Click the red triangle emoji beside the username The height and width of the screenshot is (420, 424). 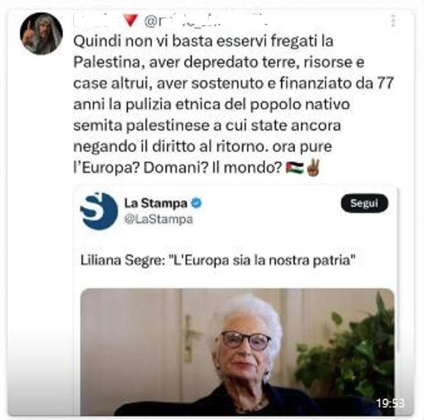130,21
